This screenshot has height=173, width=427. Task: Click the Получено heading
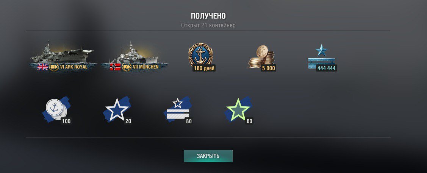point(208,16)
